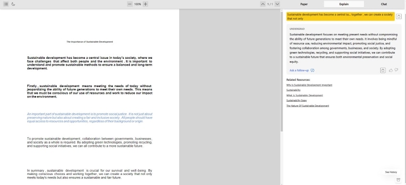Open history with the archive box icon
Image resolution: width=406 pixels, height=185 pixels.
pos(398,180)
